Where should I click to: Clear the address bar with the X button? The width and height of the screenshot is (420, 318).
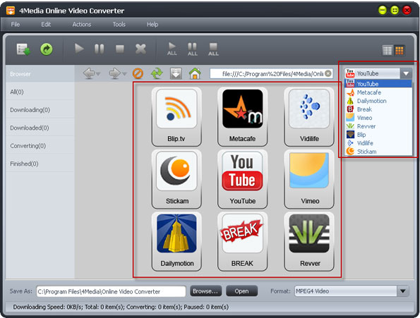pyautogui.click(x=328, y=73)
